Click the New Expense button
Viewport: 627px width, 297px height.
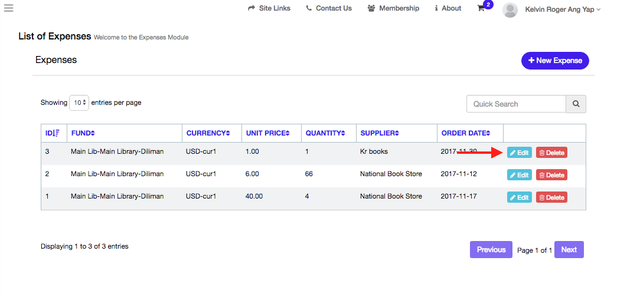pyautogui.click(x=554, y=61)
